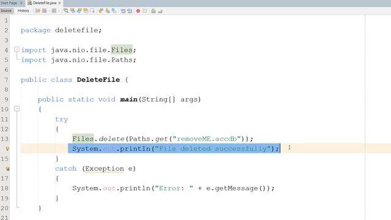Click the "removeME.accdb" string literal

pos(206,139)
